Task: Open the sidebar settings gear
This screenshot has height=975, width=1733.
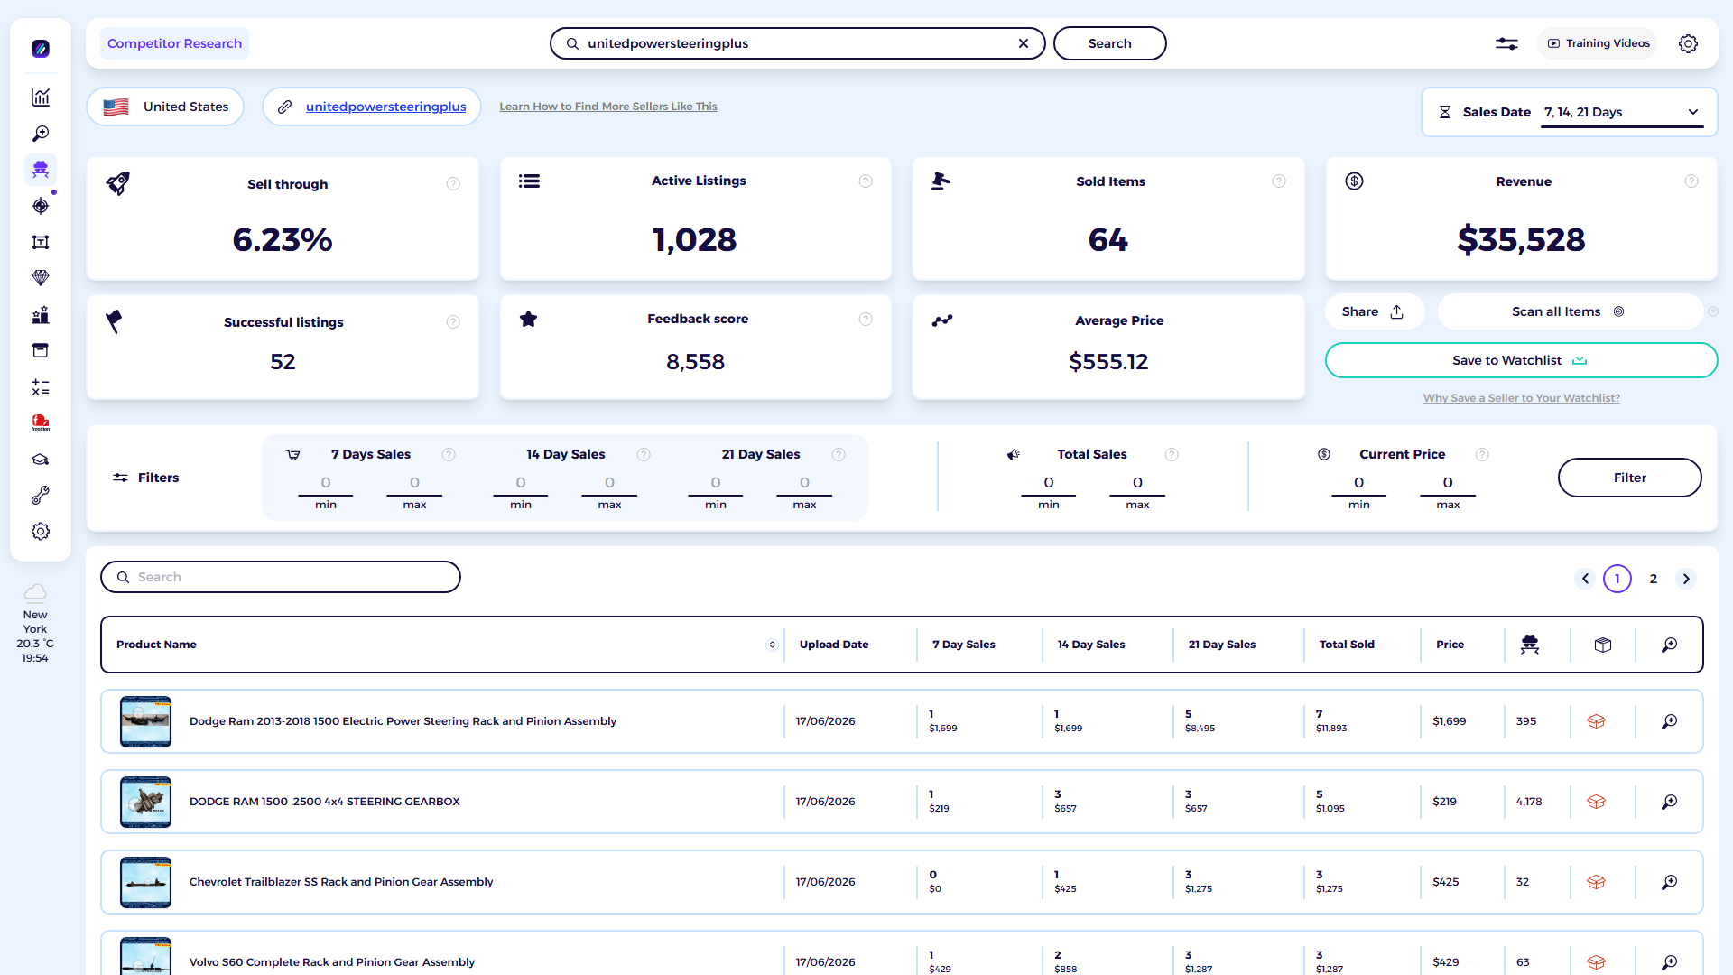Action: point(41,532)
